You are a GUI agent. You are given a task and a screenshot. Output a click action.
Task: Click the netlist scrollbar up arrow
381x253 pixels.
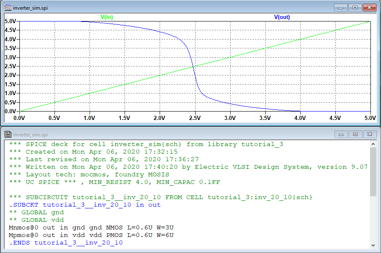click(373, 144)
